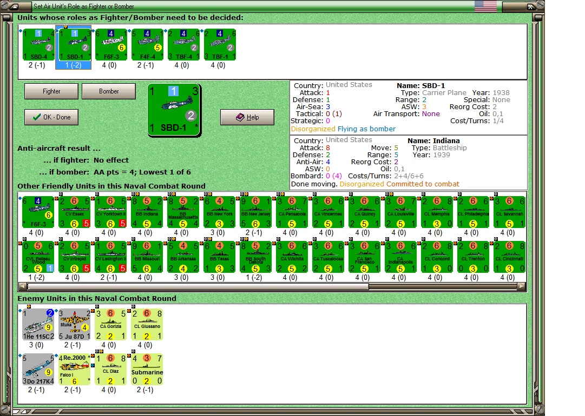585x416 pixels.
Task: Click enemy Do 217K counter
Action: [x=38, y=370]
